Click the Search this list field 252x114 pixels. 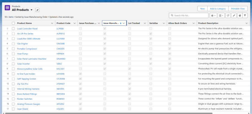[190, 16]
